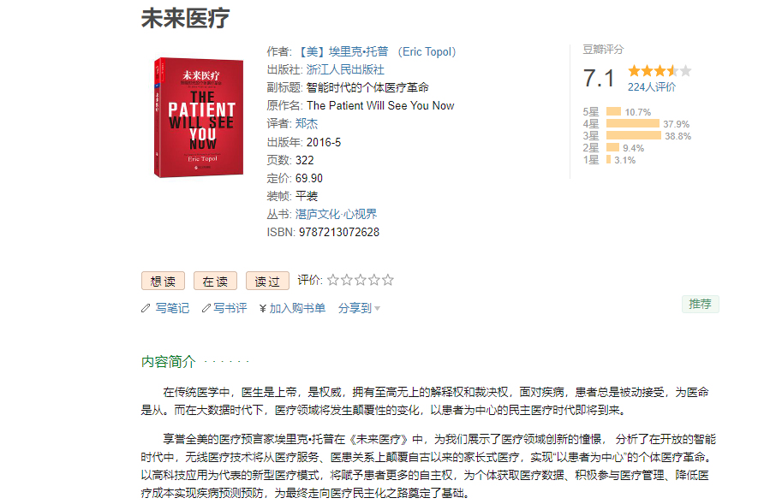The height and width of the screenshot is (504, 770).
Task: Select the second rating star
Action: pyautogui.click(x=347, y=280)
